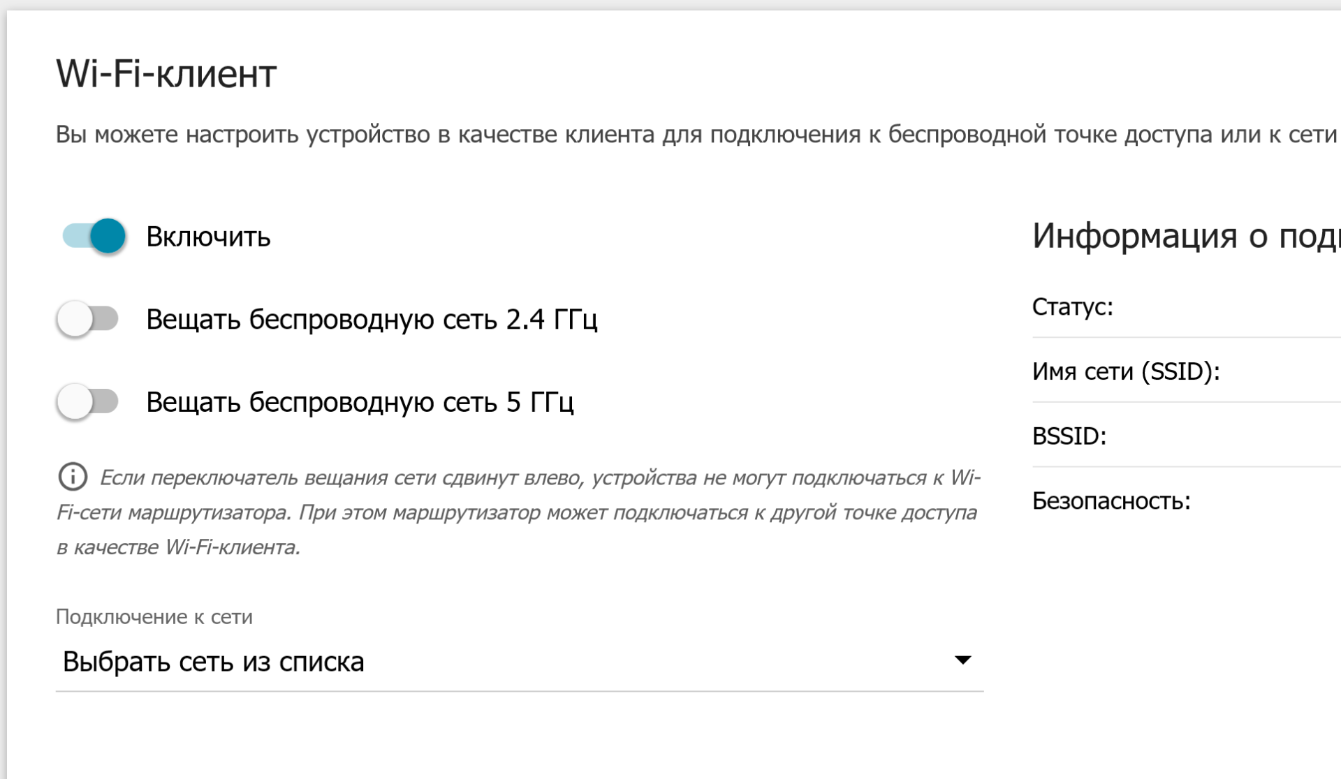The height and width of the screenshot is (779, 1341).
Task: Click the hint line ending with Wi-Fi-клиента
Action: (179, 547)
